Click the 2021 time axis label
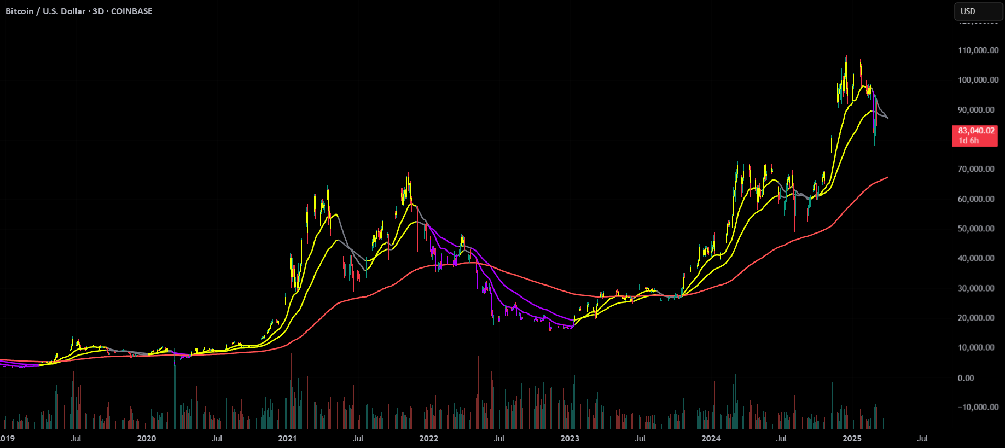1005x448 pixels. click(288, 439)
